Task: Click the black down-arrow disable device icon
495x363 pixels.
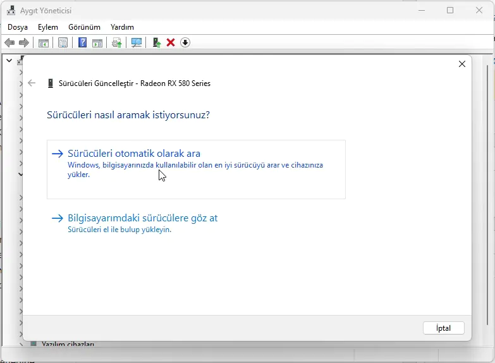Action: click(185, 42)
